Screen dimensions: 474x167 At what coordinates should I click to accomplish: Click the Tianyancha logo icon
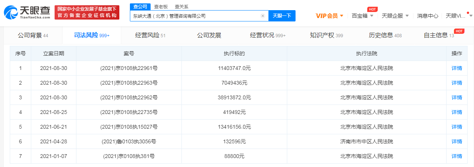click(11, 13)
